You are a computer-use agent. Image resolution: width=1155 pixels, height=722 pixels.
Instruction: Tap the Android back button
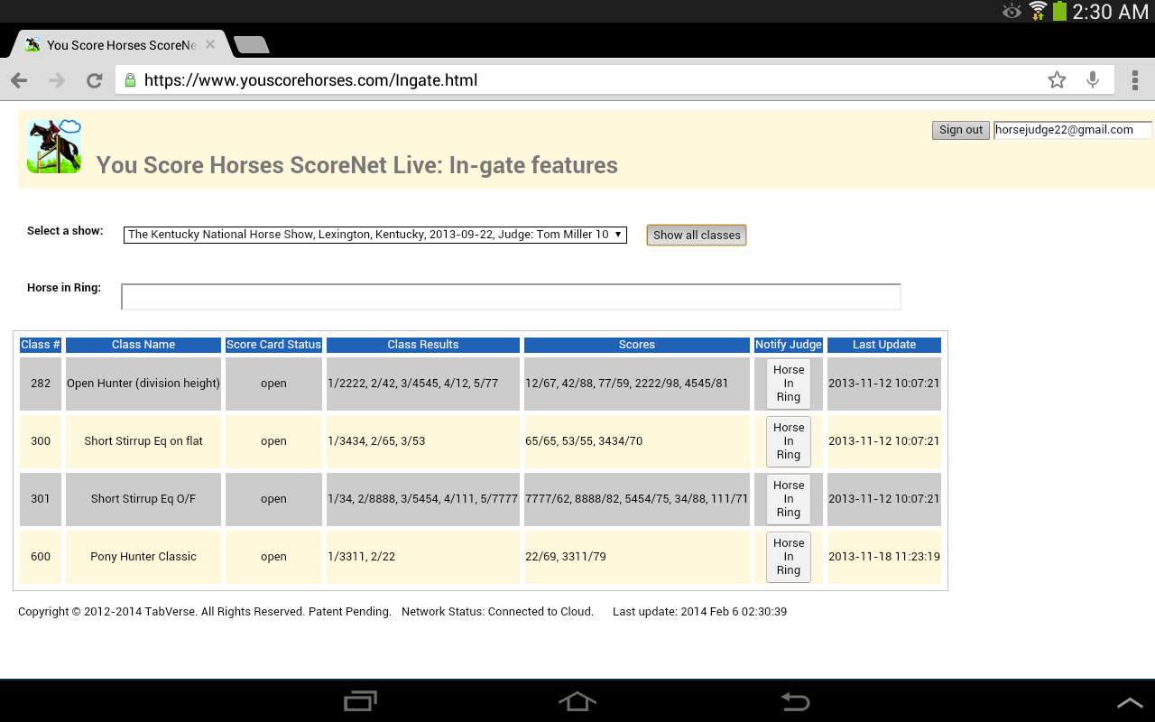(795, 701)
